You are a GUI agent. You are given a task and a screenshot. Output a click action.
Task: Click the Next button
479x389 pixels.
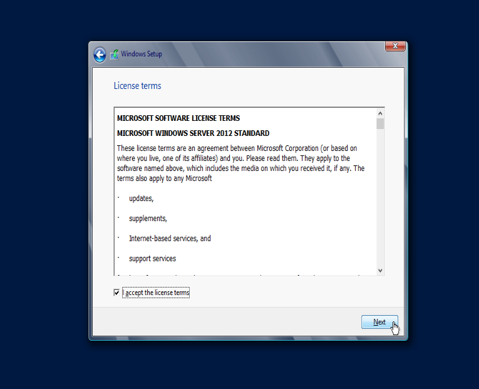[x=379, y=322]
